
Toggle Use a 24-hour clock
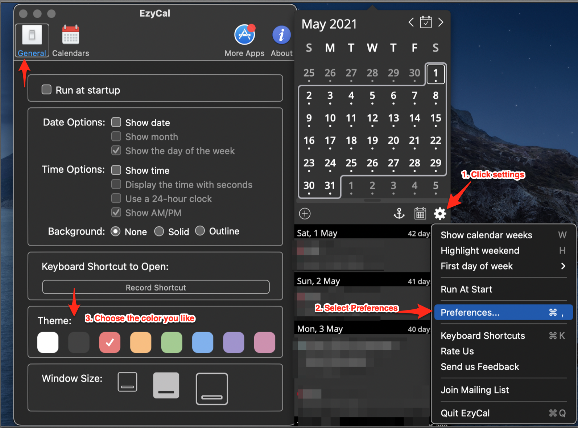116,198
